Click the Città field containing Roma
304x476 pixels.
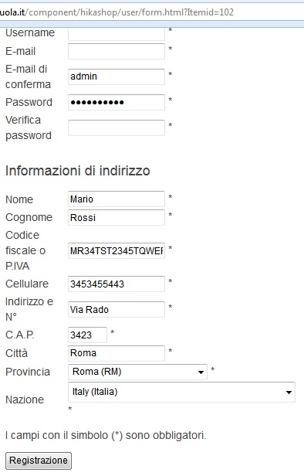click(x=117, y=353)
